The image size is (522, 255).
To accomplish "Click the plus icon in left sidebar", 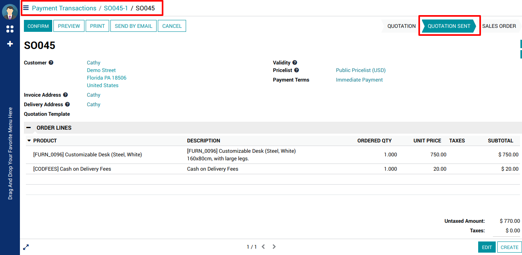I will (10, 44).
